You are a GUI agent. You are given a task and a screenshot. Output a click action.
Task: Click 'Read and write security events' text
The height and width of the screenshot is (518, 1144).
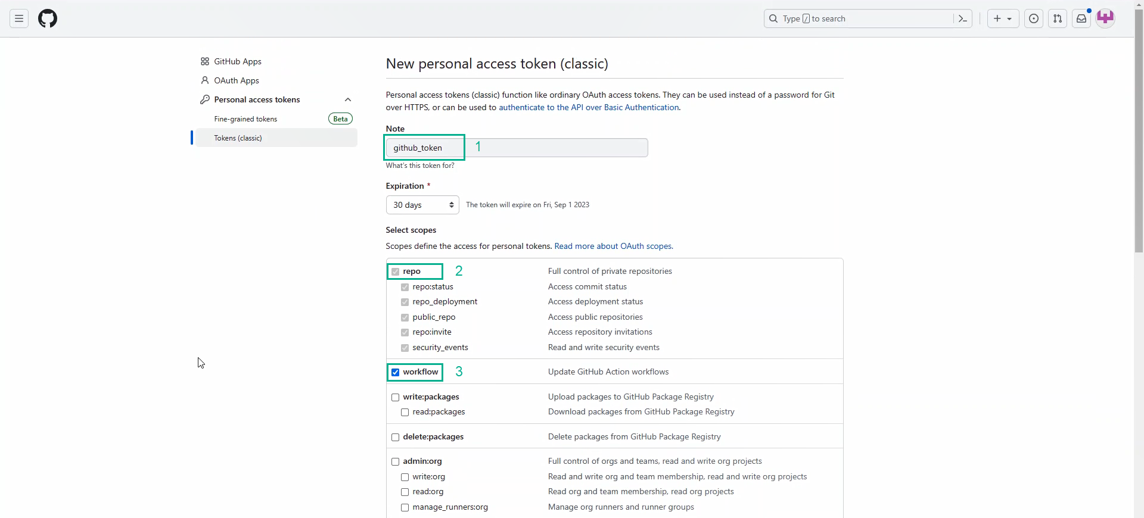[x=604, y=347]
